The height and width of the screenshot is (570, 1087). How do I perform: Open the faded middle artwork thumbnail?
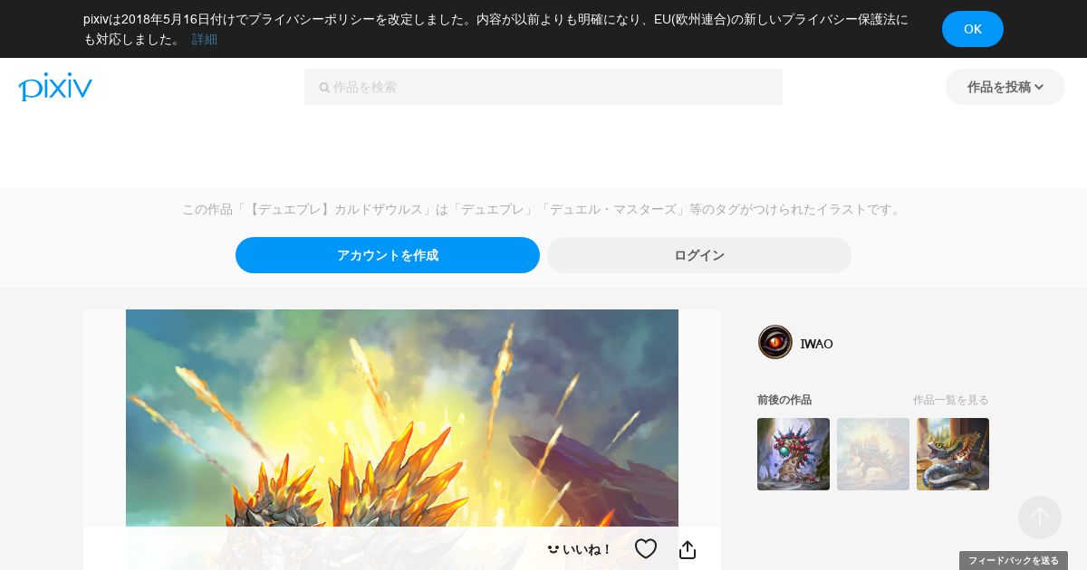(873, 454)
